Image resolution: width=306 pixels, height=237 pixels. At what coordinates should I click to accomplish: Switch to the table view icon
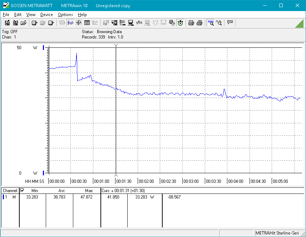coord(87,23)
